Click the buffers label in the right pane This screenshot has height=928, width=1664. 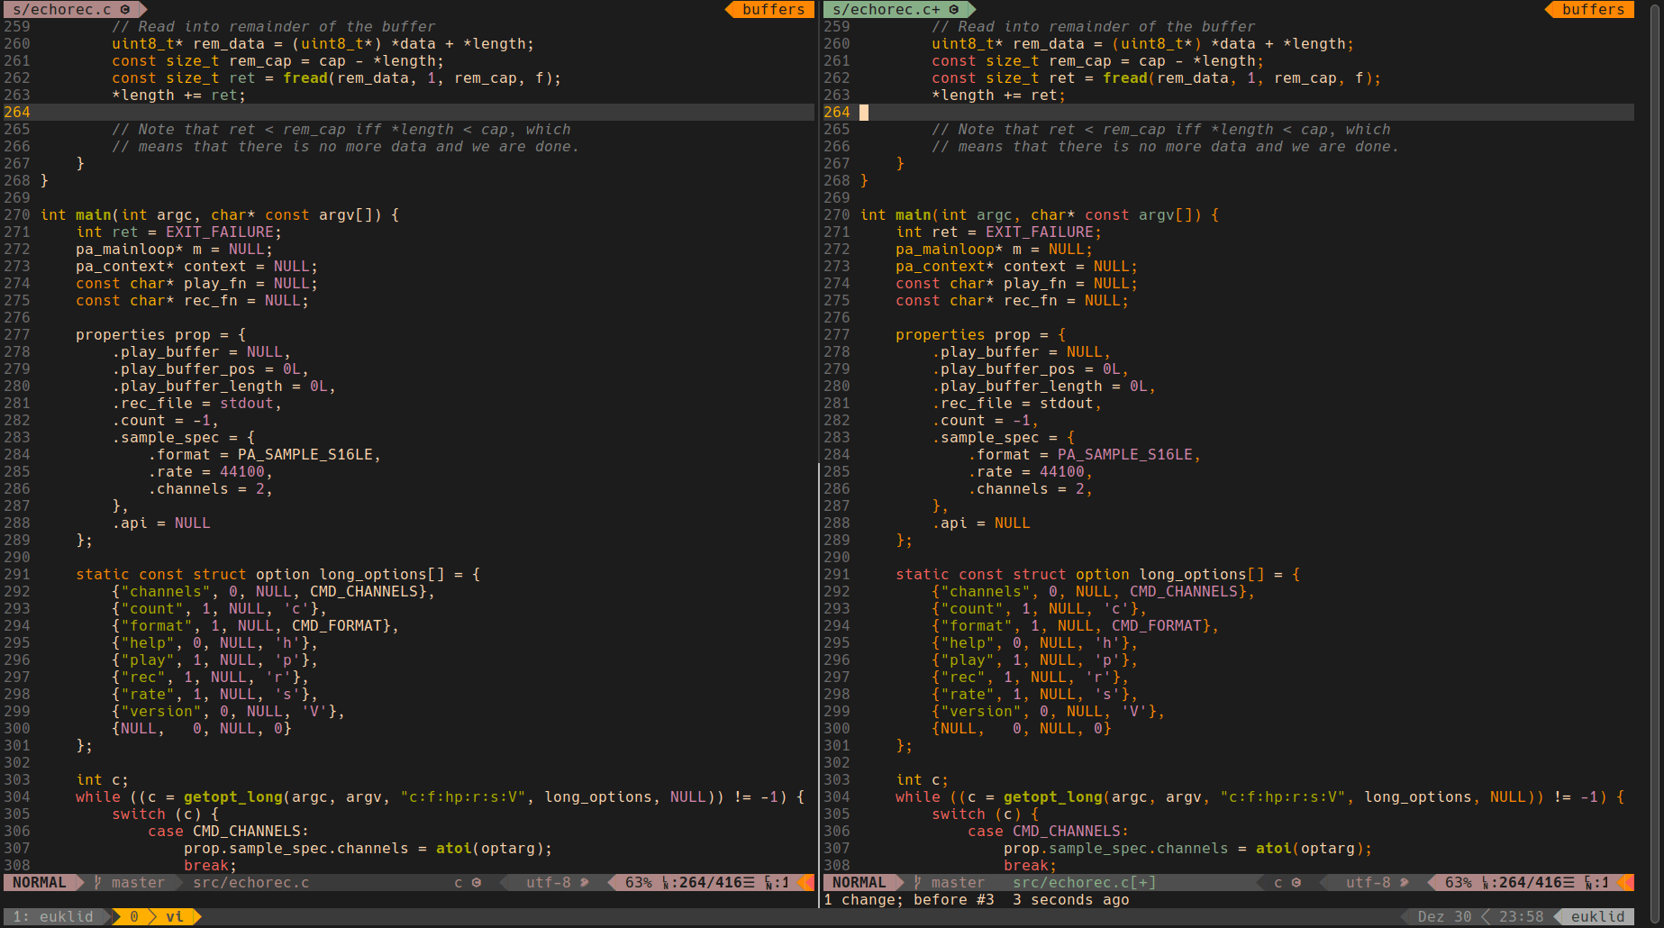[x=1593, y=9]
